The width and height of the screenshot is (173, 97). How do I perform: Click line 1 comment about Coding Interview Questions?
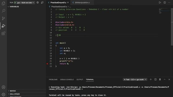pyautogui.click(x=92, y=9)
